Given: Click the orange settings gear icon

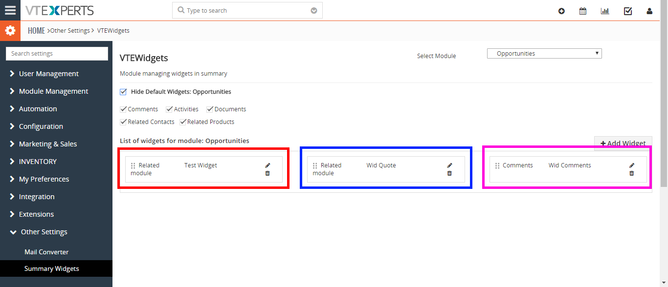Looking at the screenshot, I should [x=10, y=30].
